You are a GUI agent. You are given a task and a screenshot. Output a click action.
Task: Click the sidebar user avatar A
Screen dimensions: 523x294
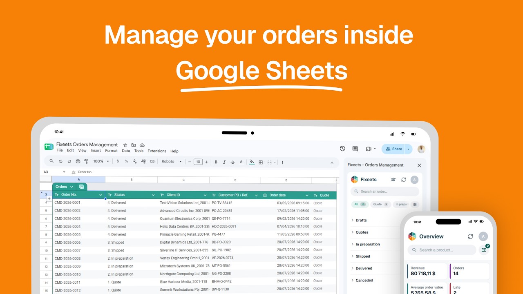pos(415,180)
